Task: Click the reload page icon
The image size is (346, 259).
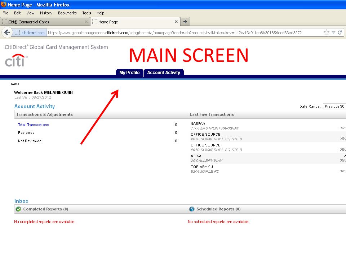Action: [340, 33]
